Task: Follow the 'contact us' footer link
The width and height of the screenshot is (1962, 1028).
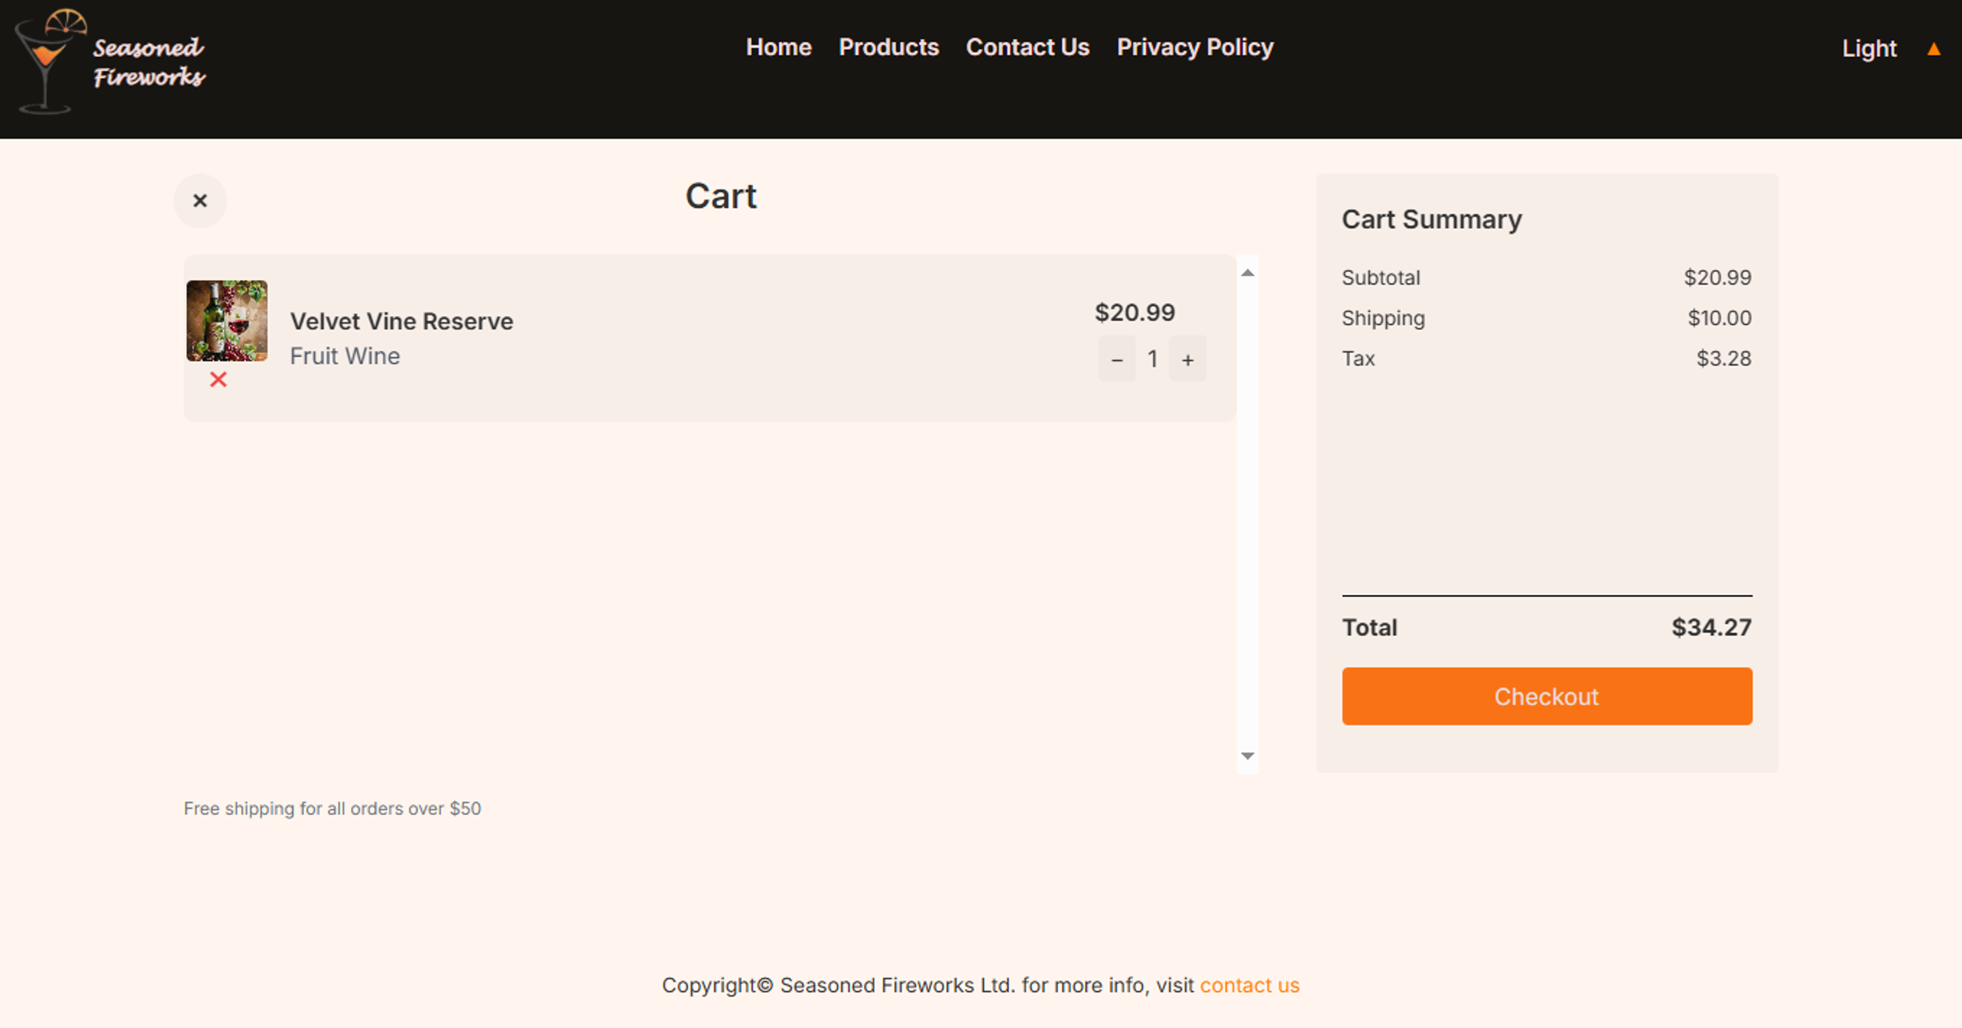Action: pos(1250,985)
